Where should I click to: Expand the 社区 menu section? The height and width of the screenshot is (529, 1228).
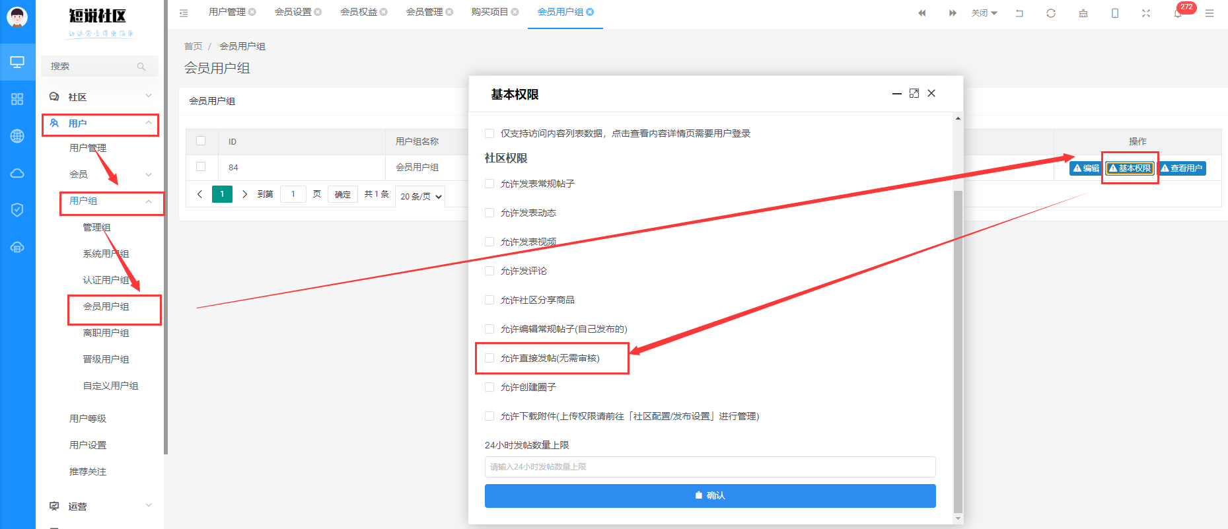[100, 97]
